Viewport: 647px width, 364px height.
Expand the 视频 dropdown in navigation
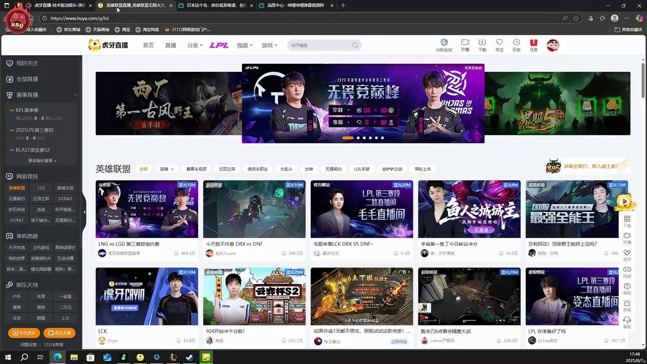[245, 45]
